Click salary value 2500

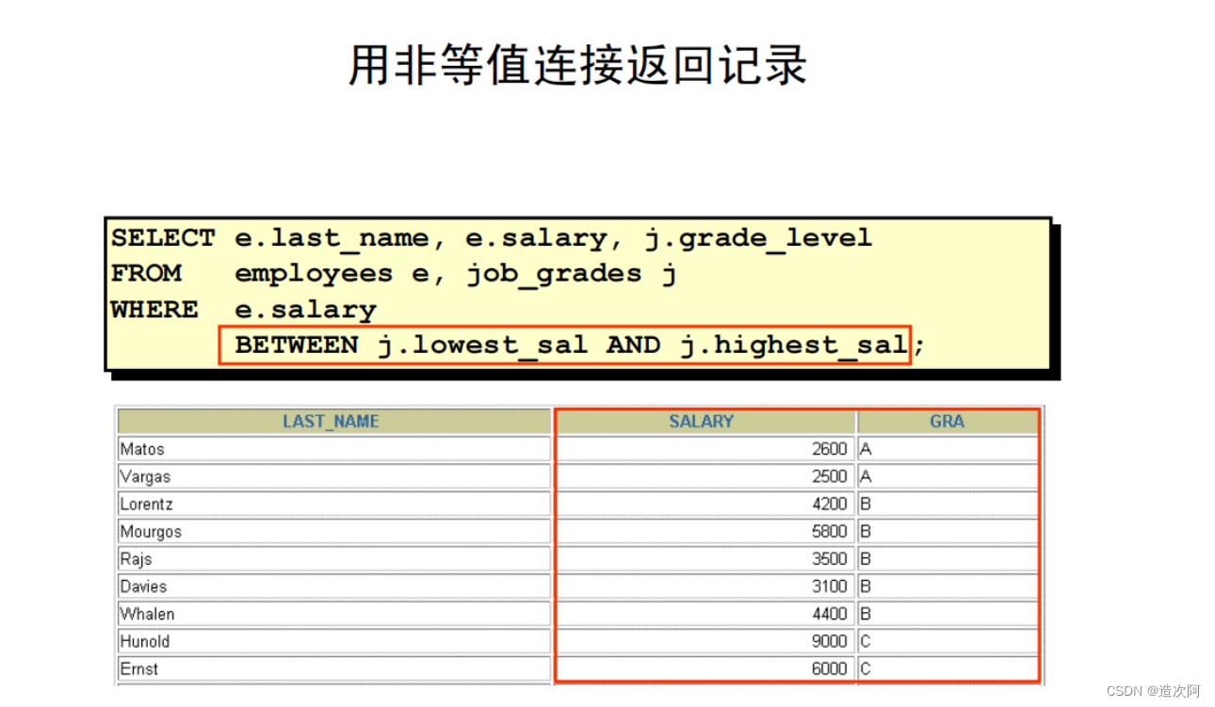[x=830, y=476]
